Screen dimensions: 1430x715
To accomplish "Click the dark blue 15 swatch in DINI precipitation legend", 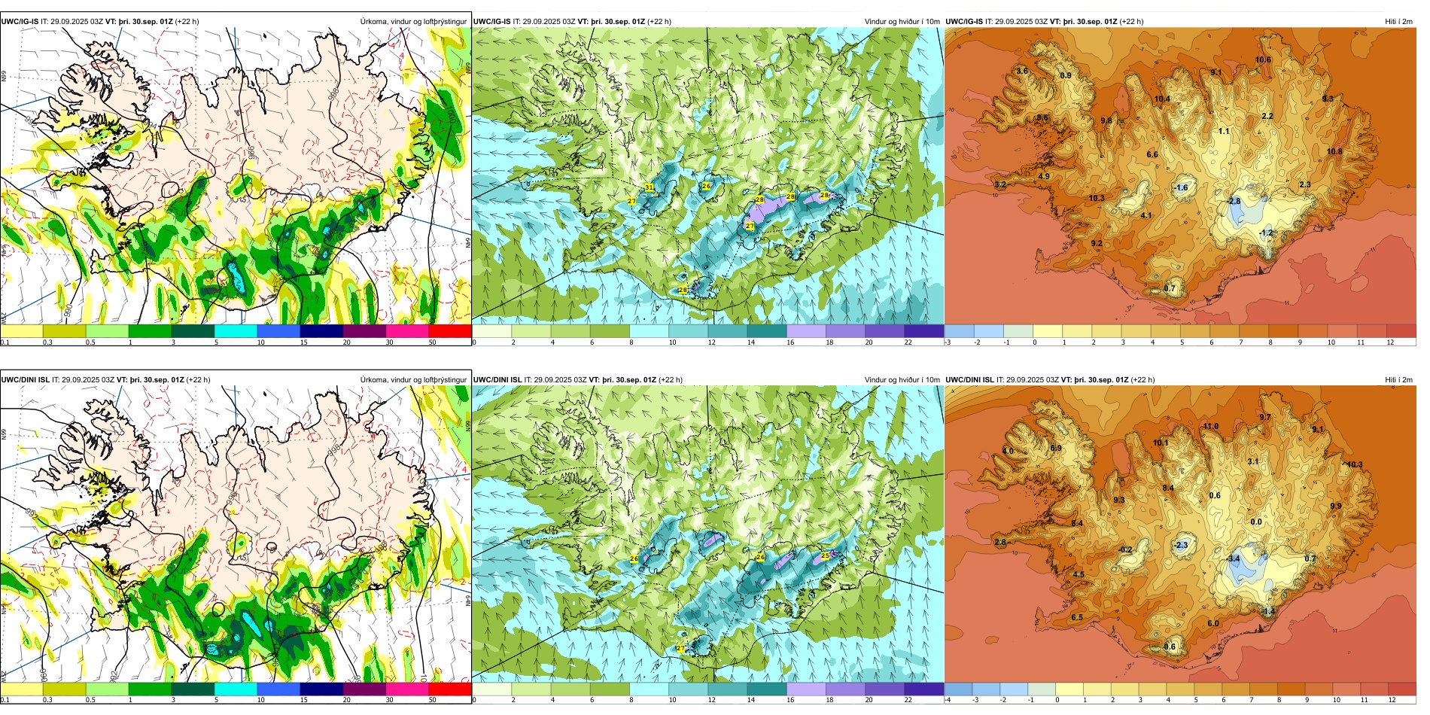I will click(x=321, y=689).
